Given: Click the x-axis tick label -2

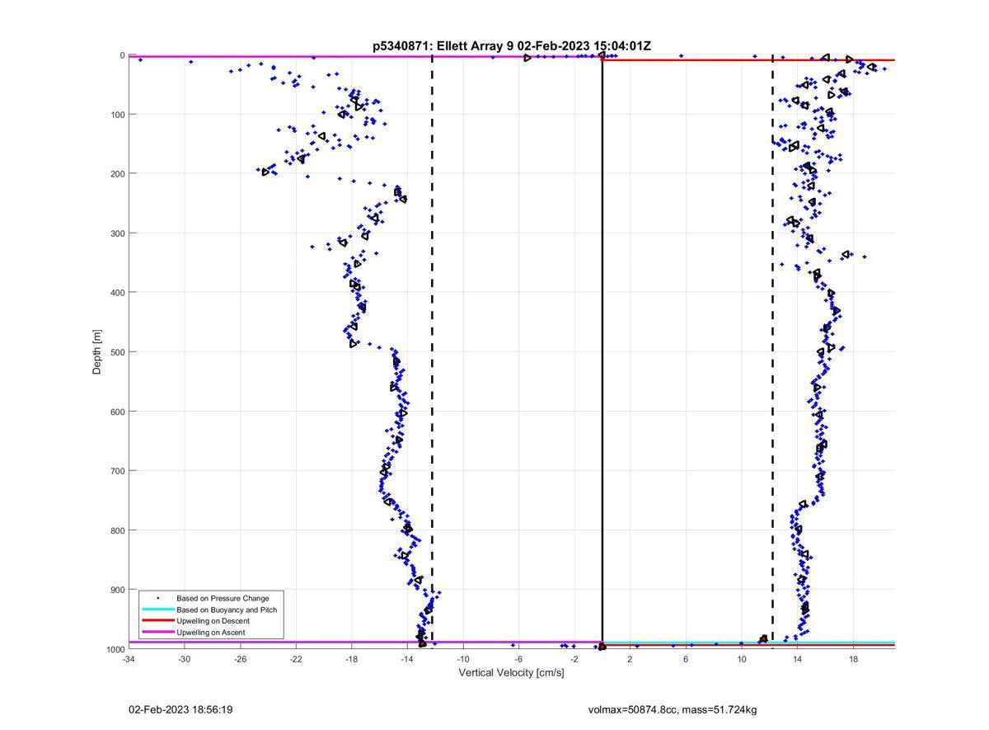Looking at the screenshot, I should [574, 659].
